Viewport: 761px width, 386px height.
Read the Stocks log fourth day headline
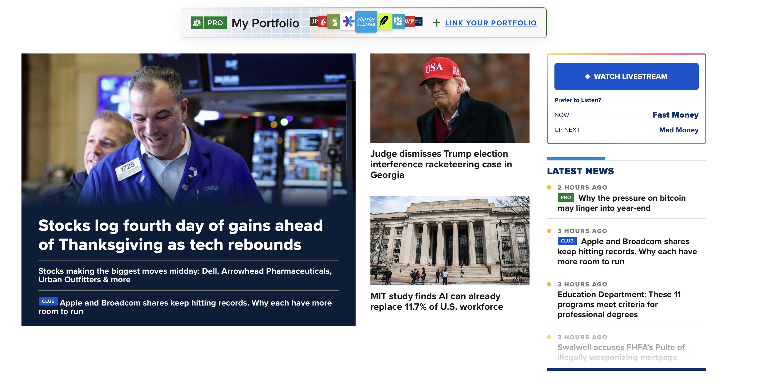[181, 235]
